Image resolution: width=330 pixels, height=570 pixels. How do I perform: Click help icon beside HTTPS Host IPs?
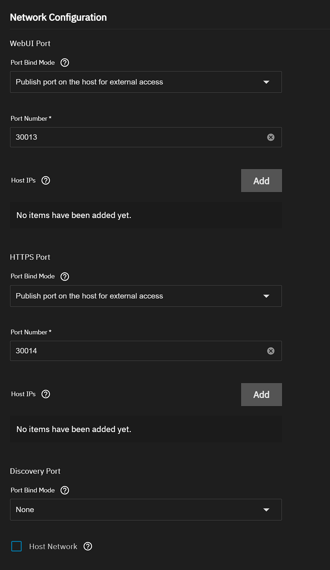tap(46, 394)
